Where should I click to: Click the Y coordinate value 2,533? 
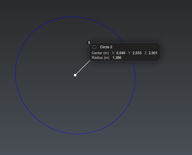click(x=137, y=53)
